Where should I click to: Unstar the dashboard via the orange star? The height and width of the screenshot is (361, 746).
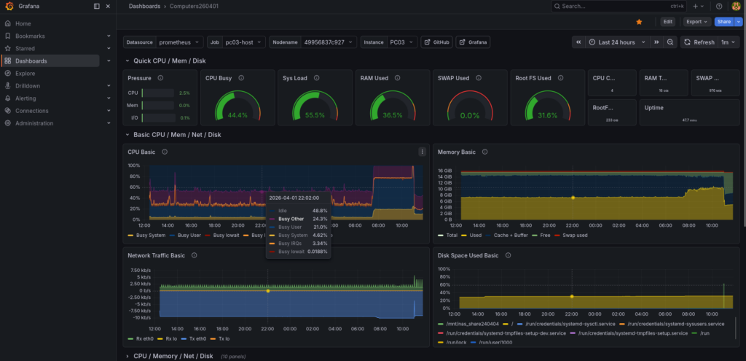coord(639,22)
